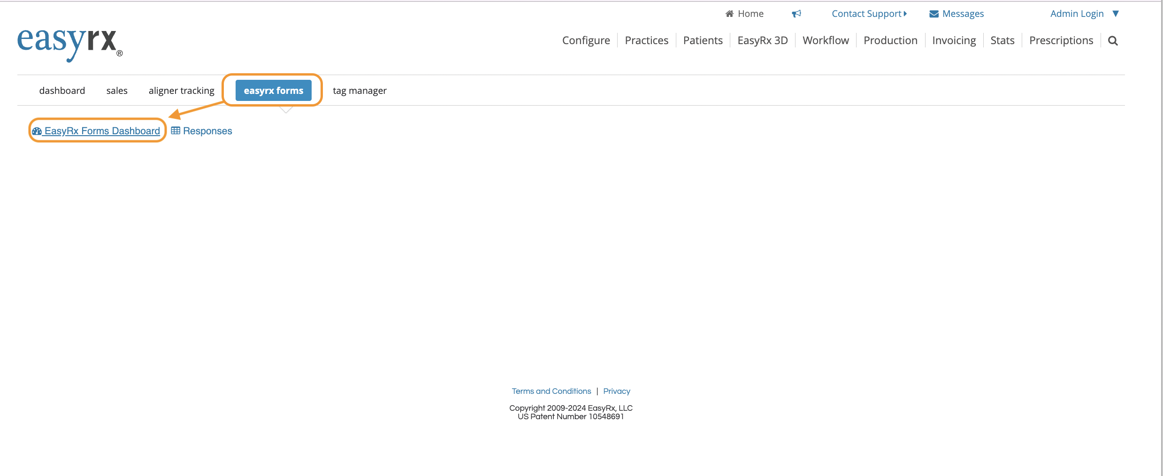Viewport: 1163px width, 476px height.
Task: Open the announcements megaphone icon
Action: pos(796,14)
